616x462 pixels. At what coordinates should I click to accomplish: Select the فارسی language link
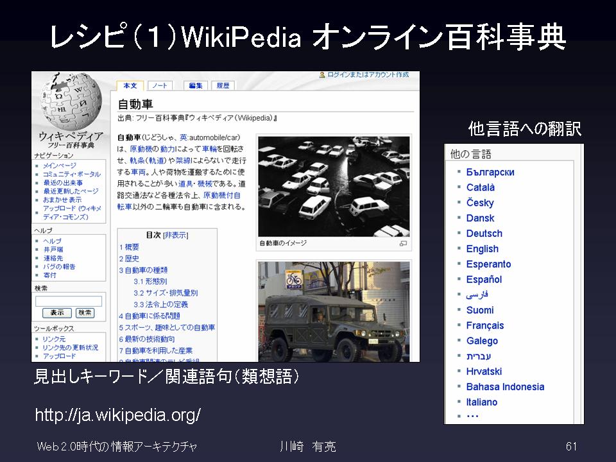(477, 295)
